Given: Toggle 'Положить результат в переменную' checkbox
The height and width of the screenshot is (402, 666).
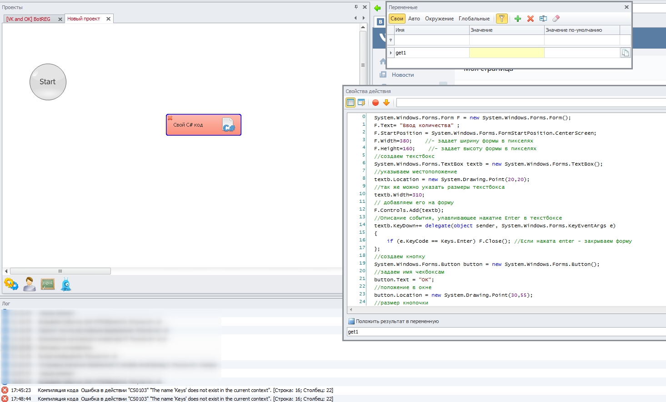Looking at the screenshot, I should tap(351, 321).
